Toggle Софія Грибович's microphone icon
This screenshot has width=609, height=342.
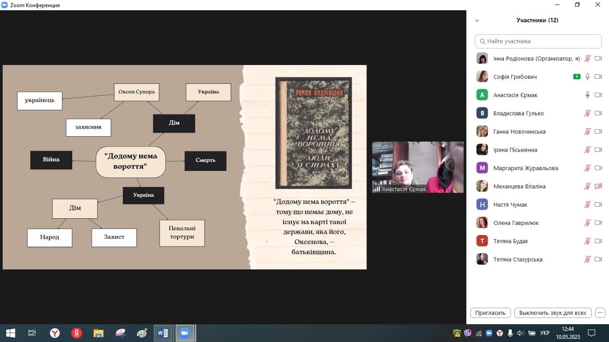pos(588,77)
